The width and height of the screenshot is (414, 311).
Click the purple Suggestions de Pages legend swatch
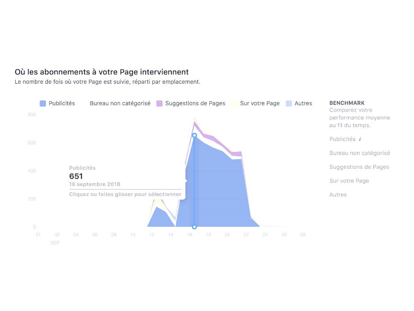pos(159,104)
